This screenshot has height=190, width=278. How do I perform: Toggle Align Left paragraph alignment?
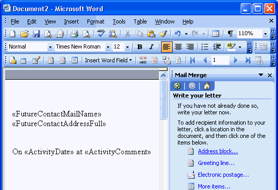[167, 47]
